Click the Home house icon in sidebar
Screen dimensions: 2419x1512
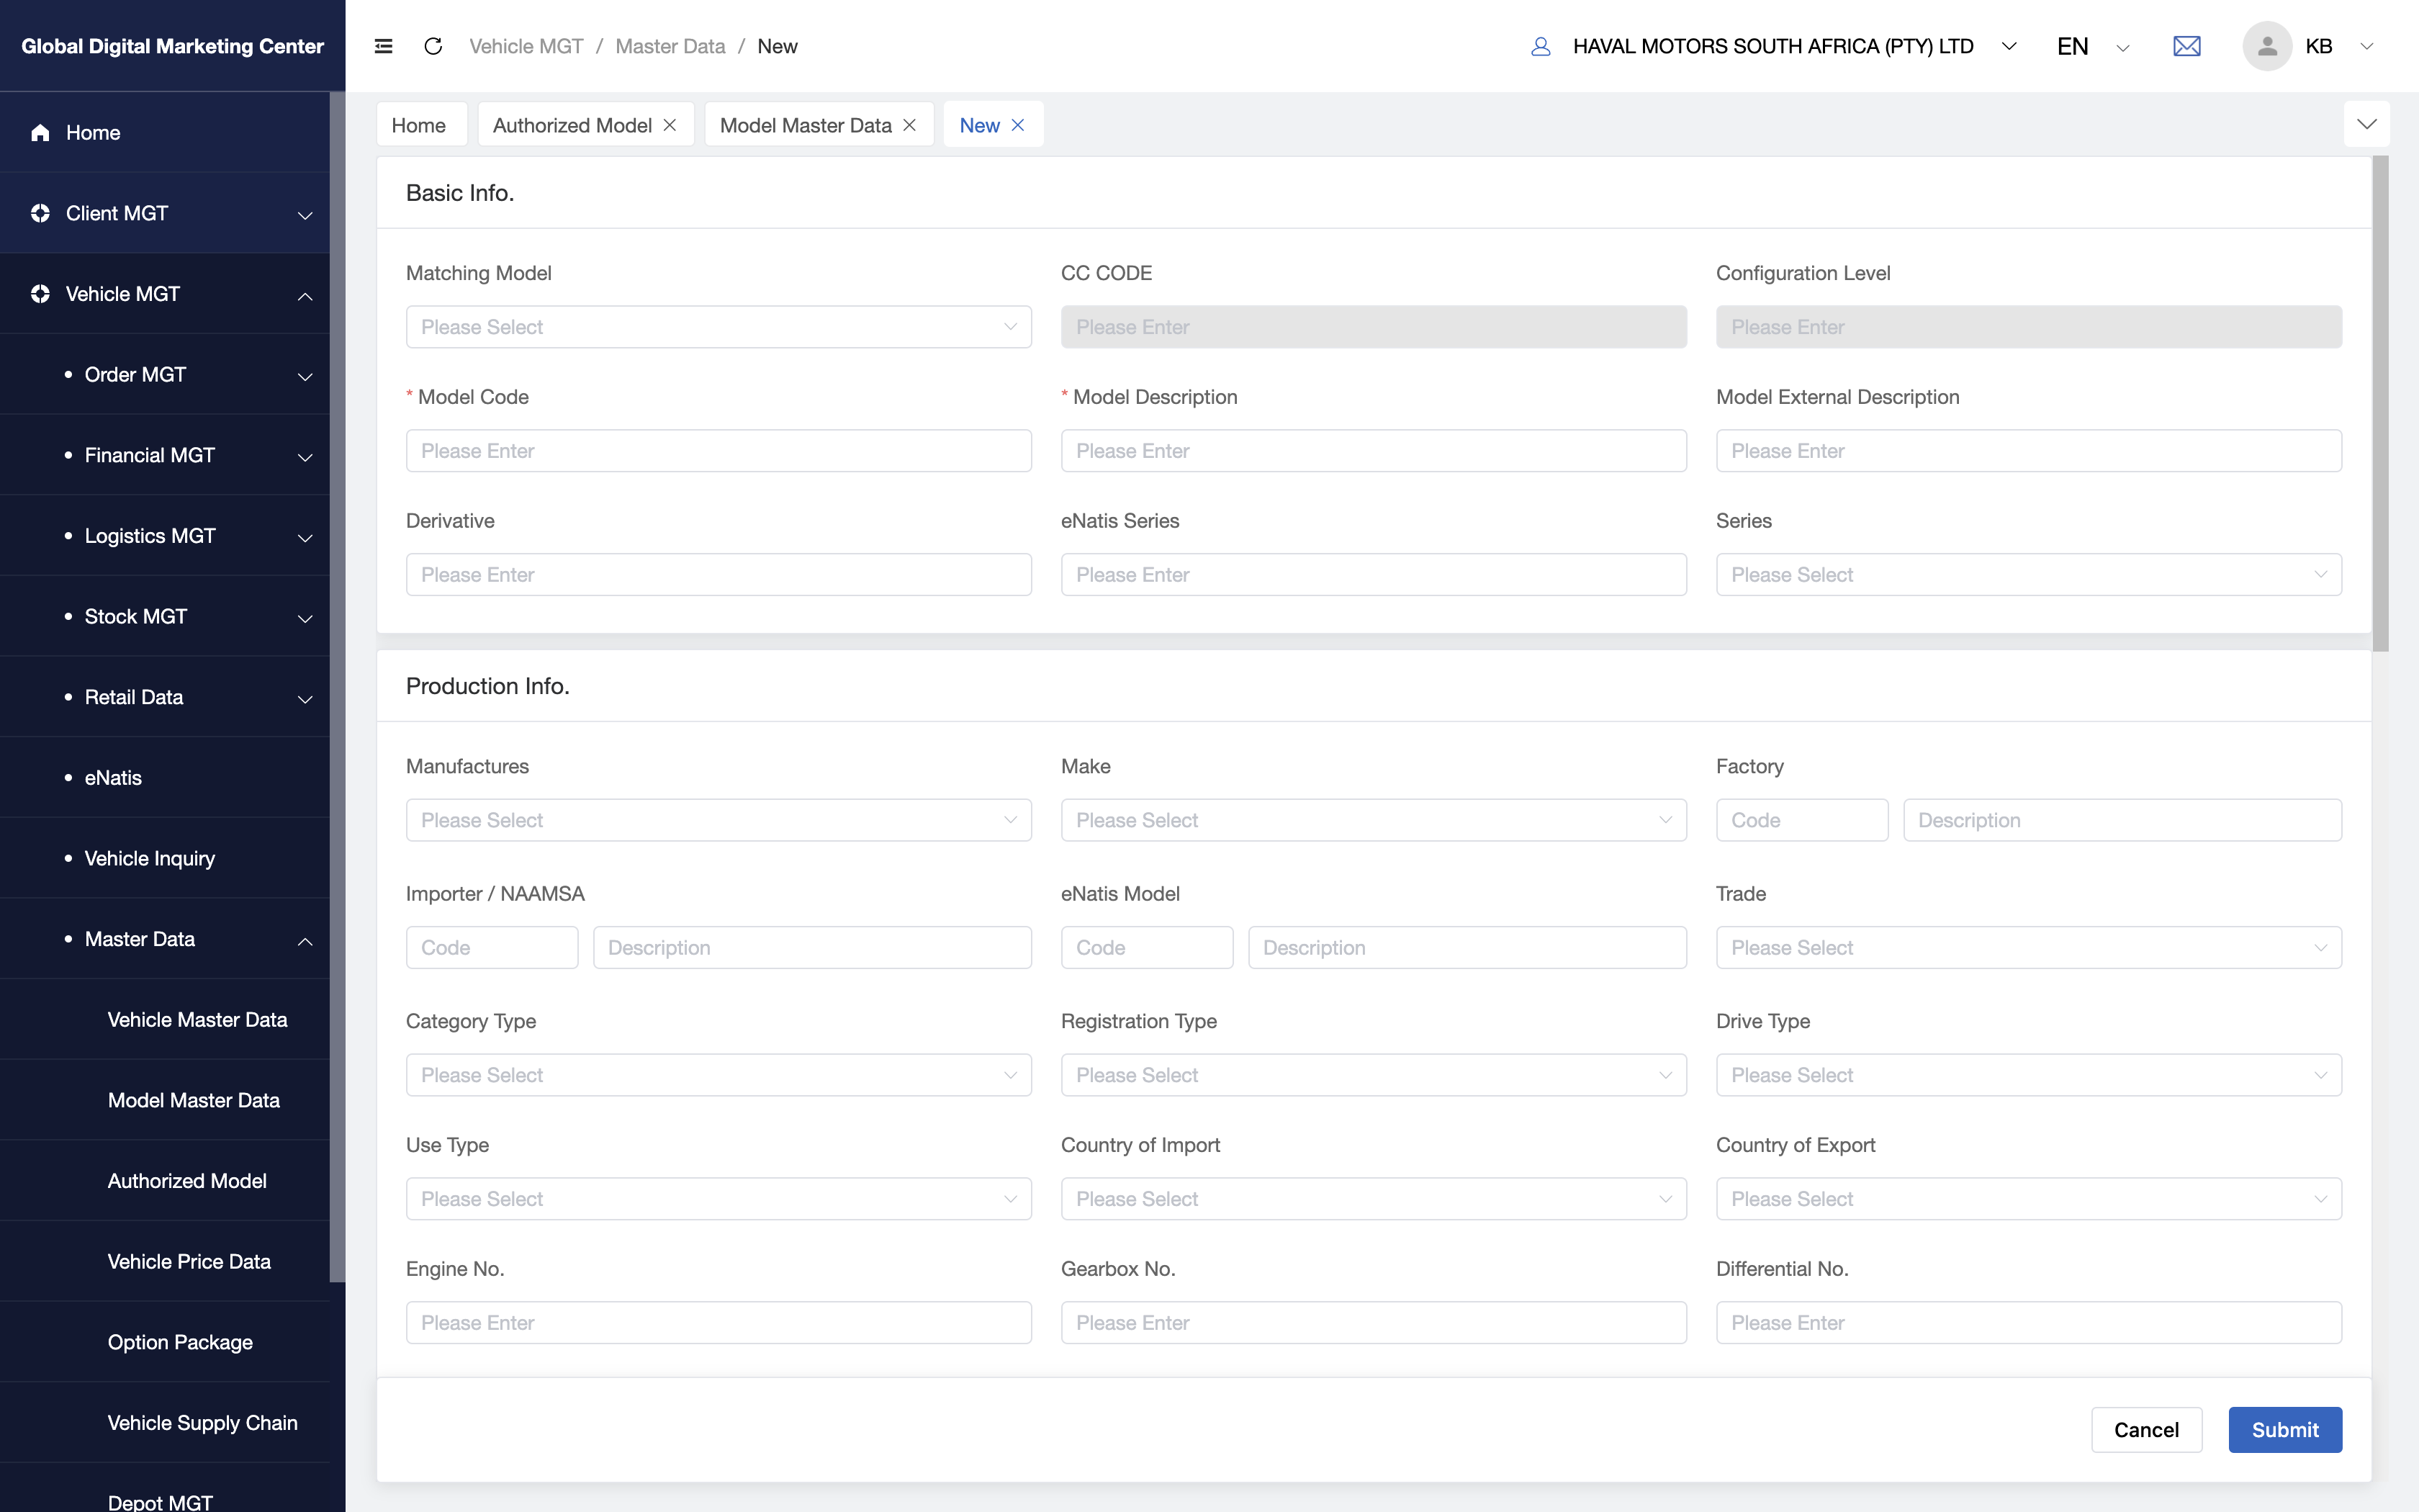(x=40, y=132)
